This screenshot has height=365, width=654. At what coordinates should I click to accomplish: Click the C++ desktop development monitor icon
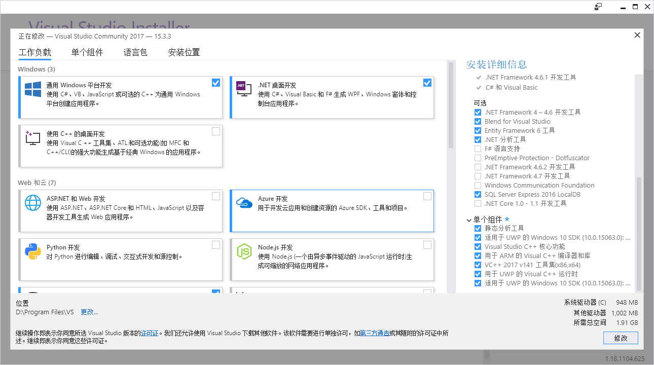33,138
